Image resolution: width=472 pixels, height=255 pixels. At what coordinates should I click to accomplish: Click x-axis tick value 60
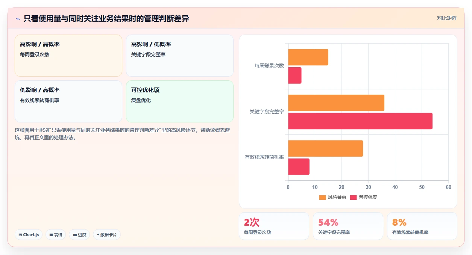(448, 187)
